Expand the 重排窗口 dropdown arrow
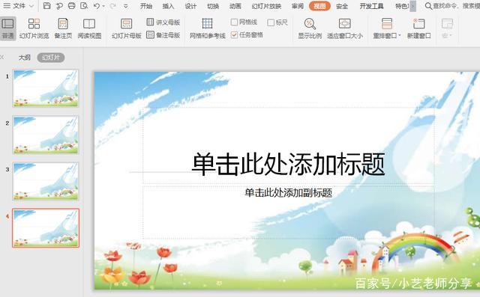The width and height of the screenshot is (480, 297). point(400,36)
